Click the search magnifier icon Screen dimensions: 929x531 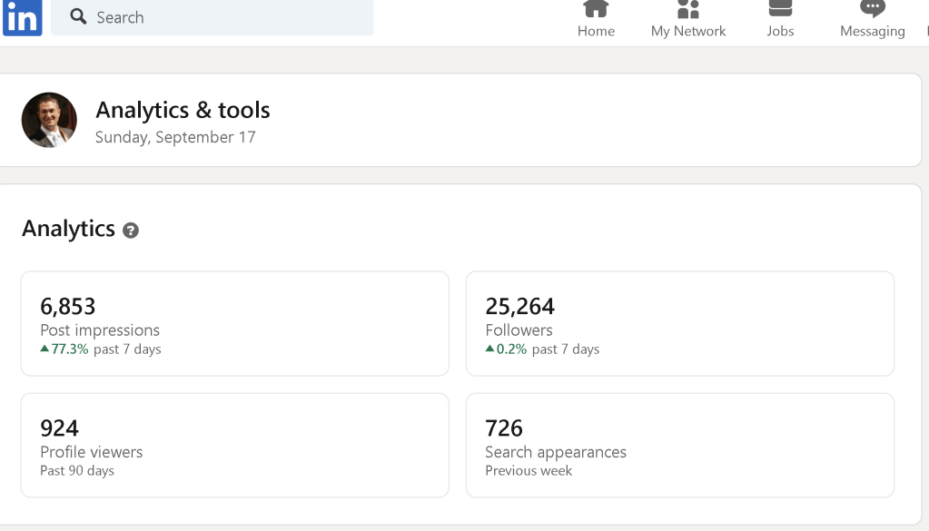tap(78, 16)
